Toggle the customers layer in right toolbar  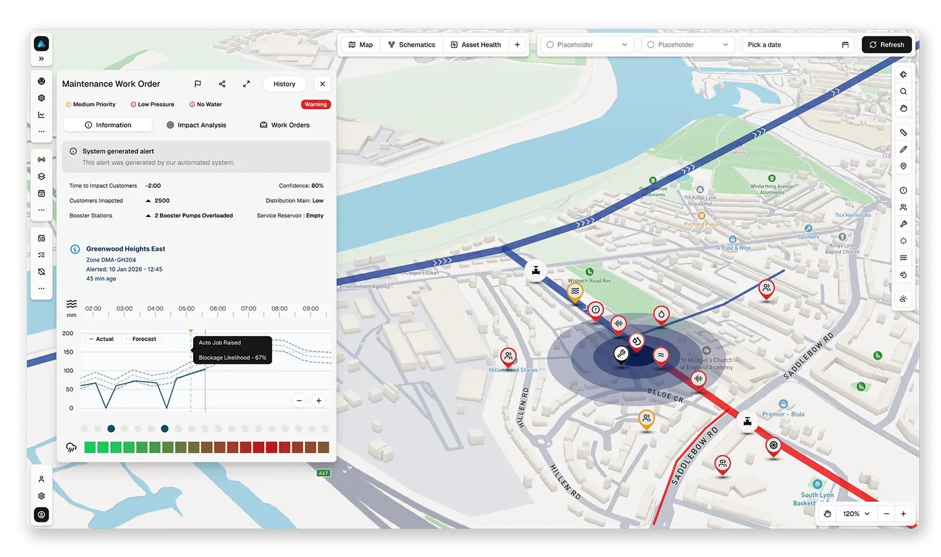[x=903, y=207]
